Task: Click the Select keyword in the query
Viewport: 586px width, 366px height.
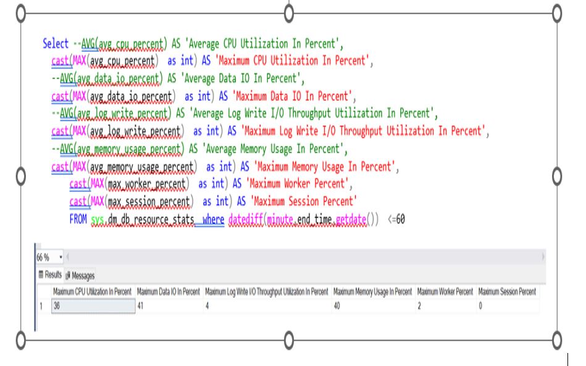Action: pos(56,43)
